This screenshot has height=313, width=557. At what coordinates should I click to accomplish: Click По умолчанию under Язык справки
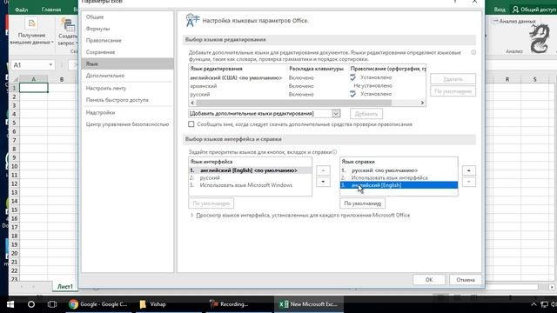[x=362, y=203]
